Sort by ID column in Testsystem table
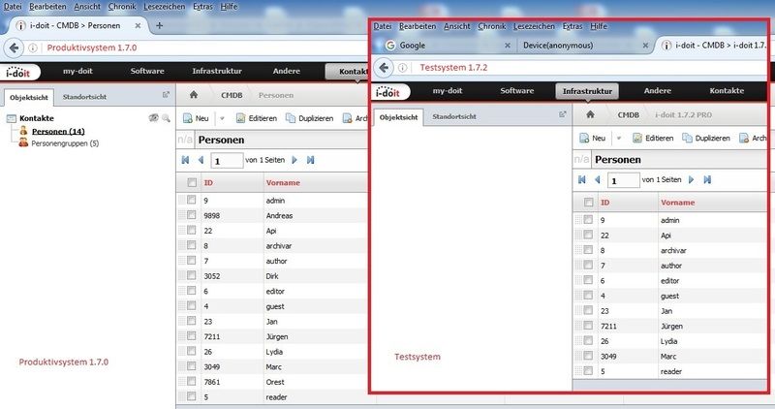The image size is (775, 409). (x=604, y=203)
